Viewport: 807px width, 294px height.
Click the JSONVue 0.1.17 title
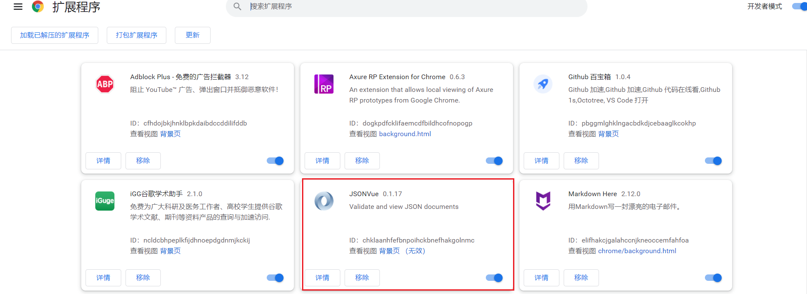376,194
